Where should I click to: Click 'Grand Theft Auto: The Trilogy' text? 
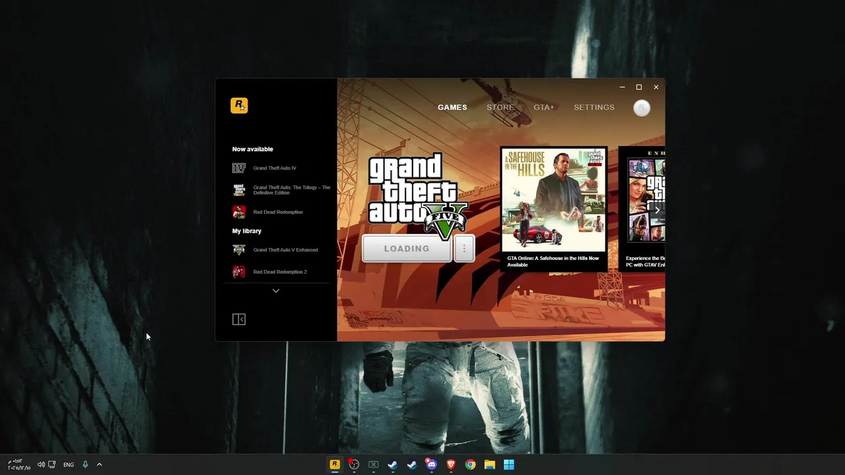292,190
